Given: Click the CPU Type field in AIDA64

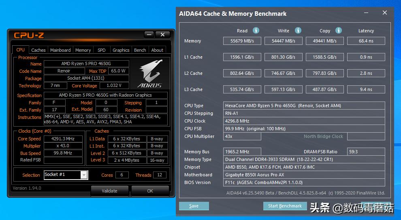Looking at the screenshot, I should pos(304,106).
